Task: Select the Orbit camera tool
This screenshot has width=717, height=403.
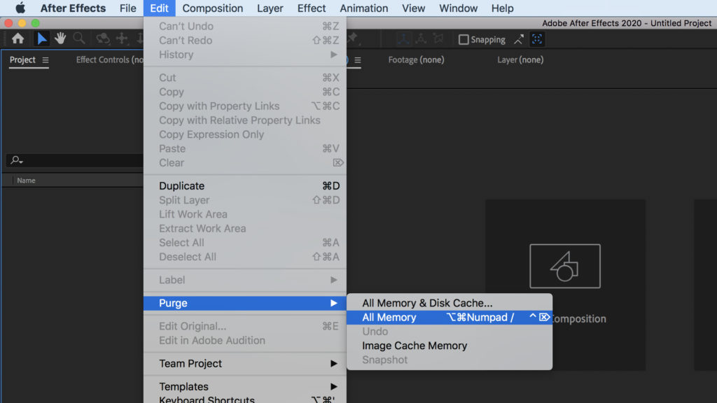Action: [103, 38]
